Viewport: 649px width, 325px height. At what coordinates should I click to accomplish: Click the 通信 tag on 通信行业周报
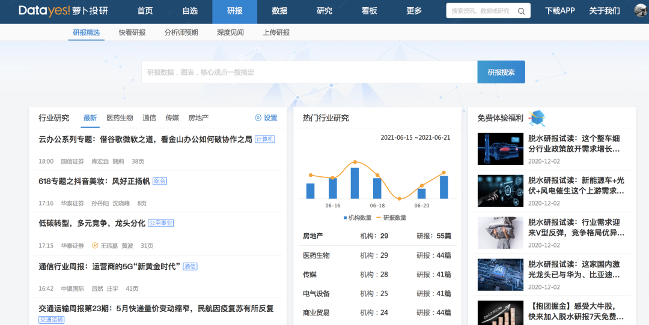[190, 266]
